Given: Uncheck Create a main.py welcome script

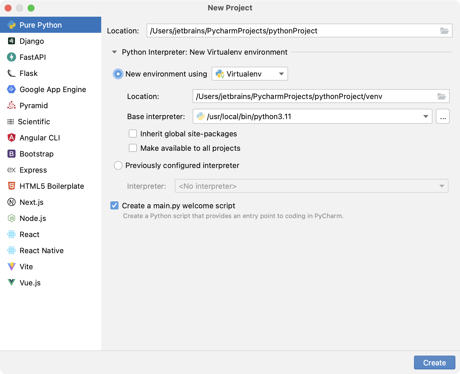Looking at the screenshot, I should tap(115, 205).
